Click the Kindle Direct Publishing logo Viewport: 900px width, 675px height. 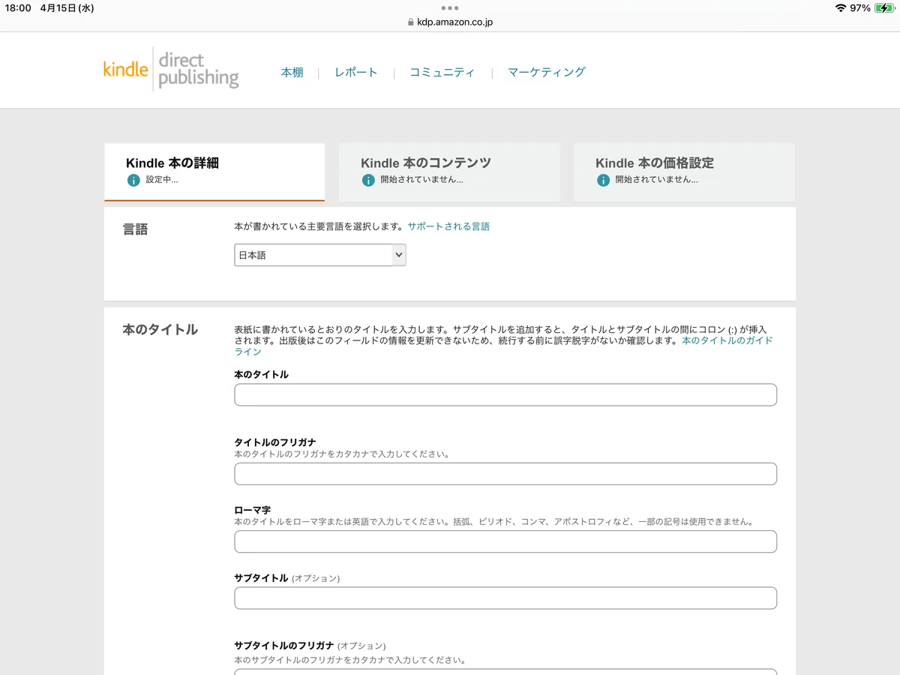point(171,70)
